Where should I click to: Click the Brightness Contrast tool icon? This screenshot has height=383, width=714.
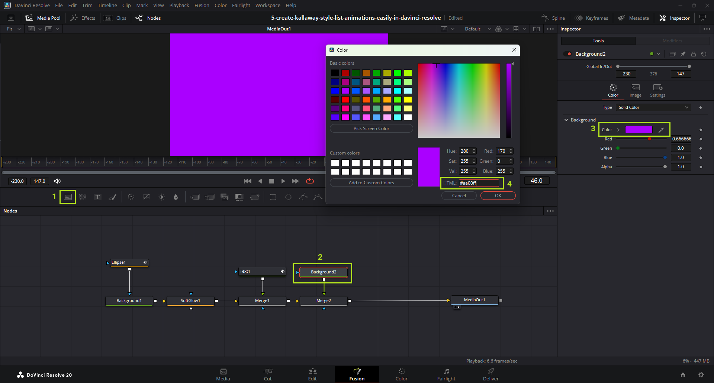tap(161, 197)
